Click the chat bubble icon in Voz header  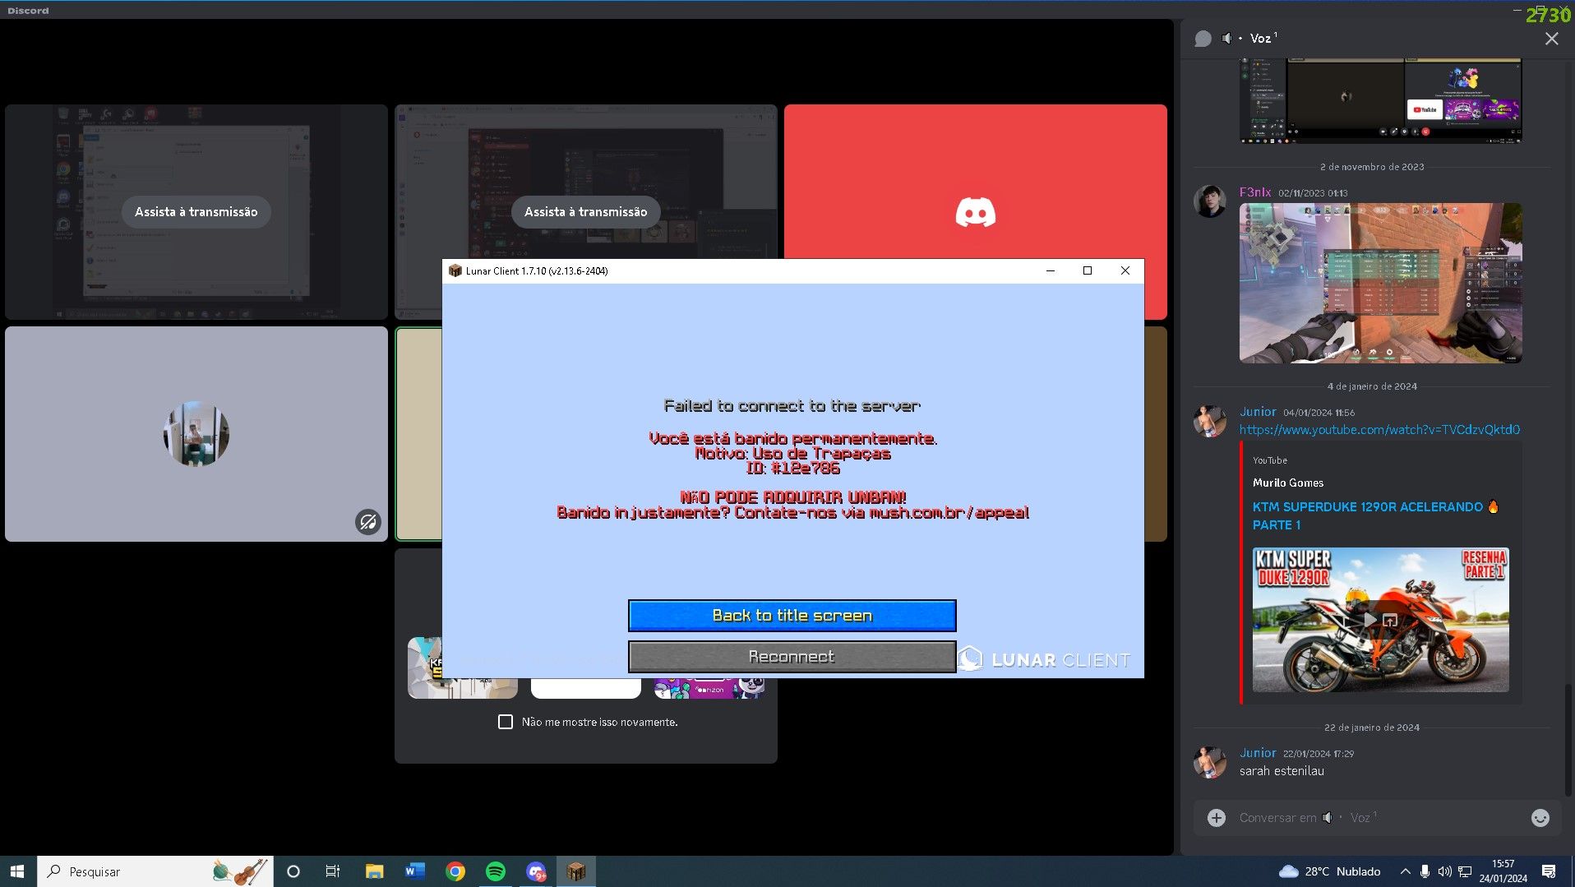(1203, 39)
